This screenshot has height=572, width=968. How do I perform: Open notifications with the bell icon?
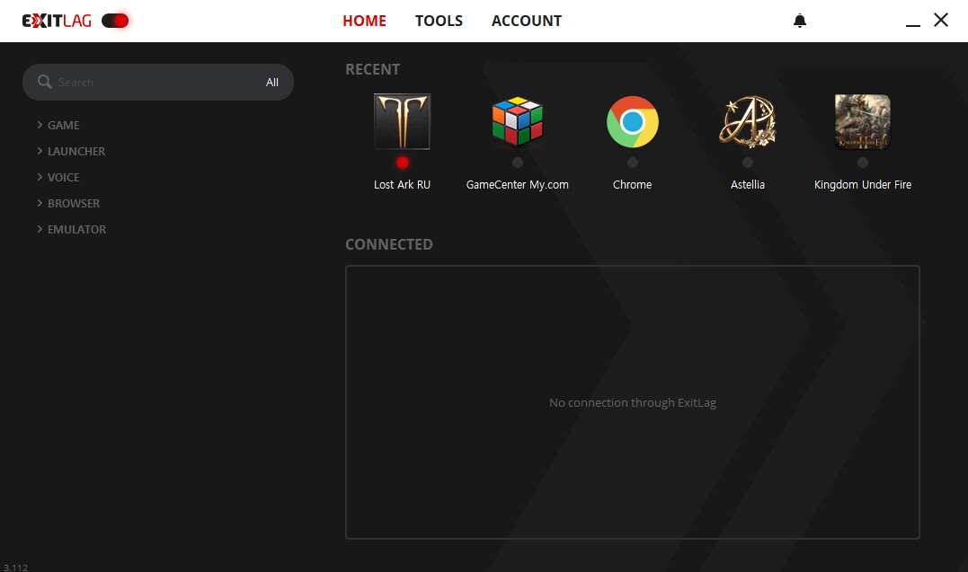tap(800, 21)
